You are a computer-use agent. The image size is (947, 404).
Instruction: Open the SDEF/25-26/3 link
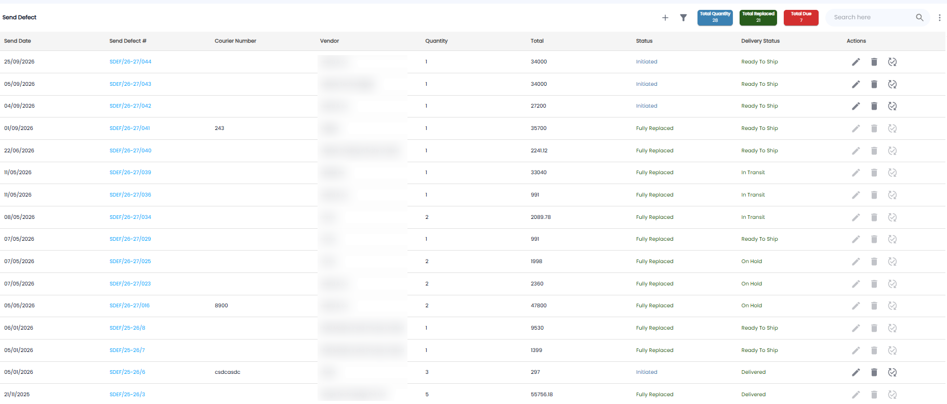click(127, 395)
